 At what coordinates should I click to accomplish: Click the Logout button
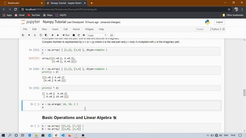pos(219,22)
